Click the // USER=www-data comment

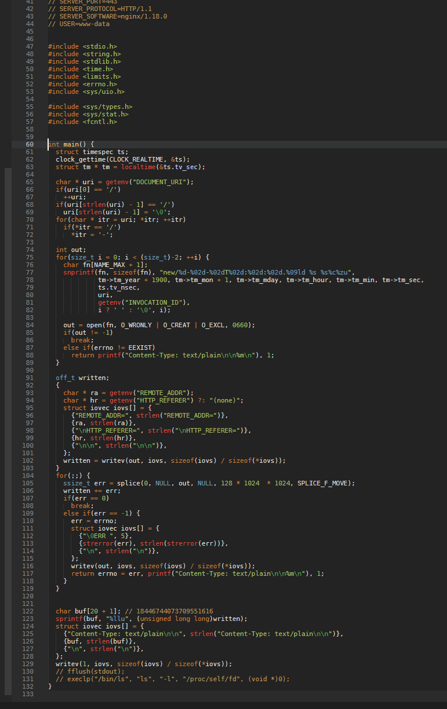[78, 24]
